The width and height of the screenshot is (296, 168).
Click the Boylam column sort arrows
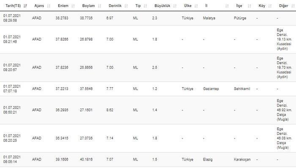(x=99, y=6)
